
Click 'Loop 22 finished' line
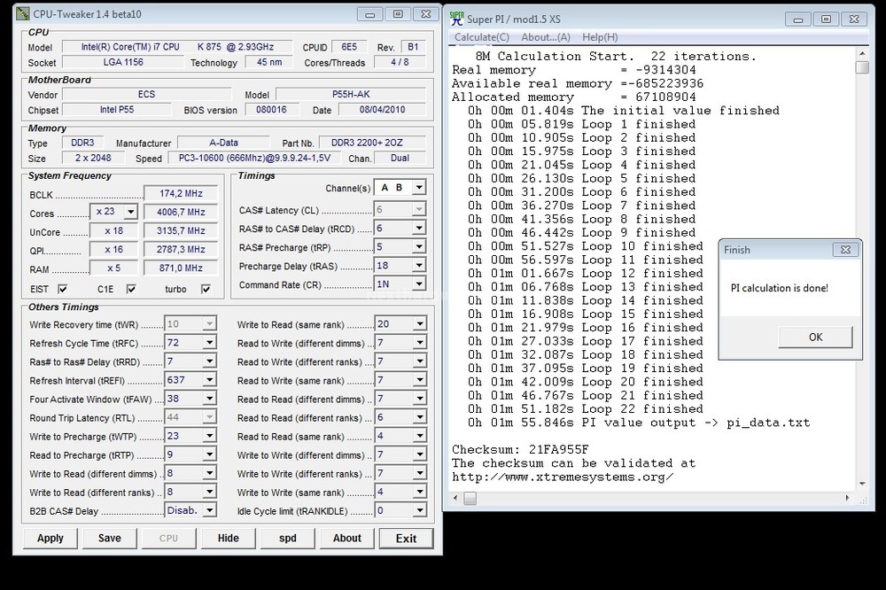click(586, 409)
